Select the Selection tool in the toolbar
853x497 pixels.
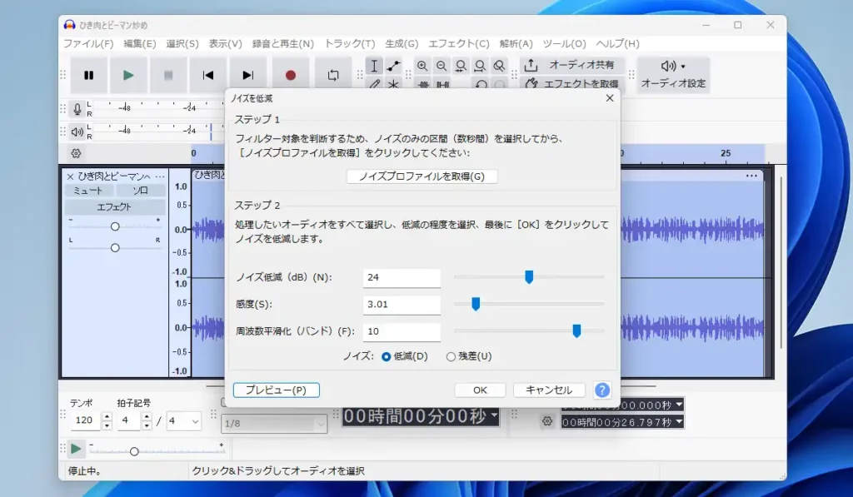pyautogui.click(x=374, y=66)
